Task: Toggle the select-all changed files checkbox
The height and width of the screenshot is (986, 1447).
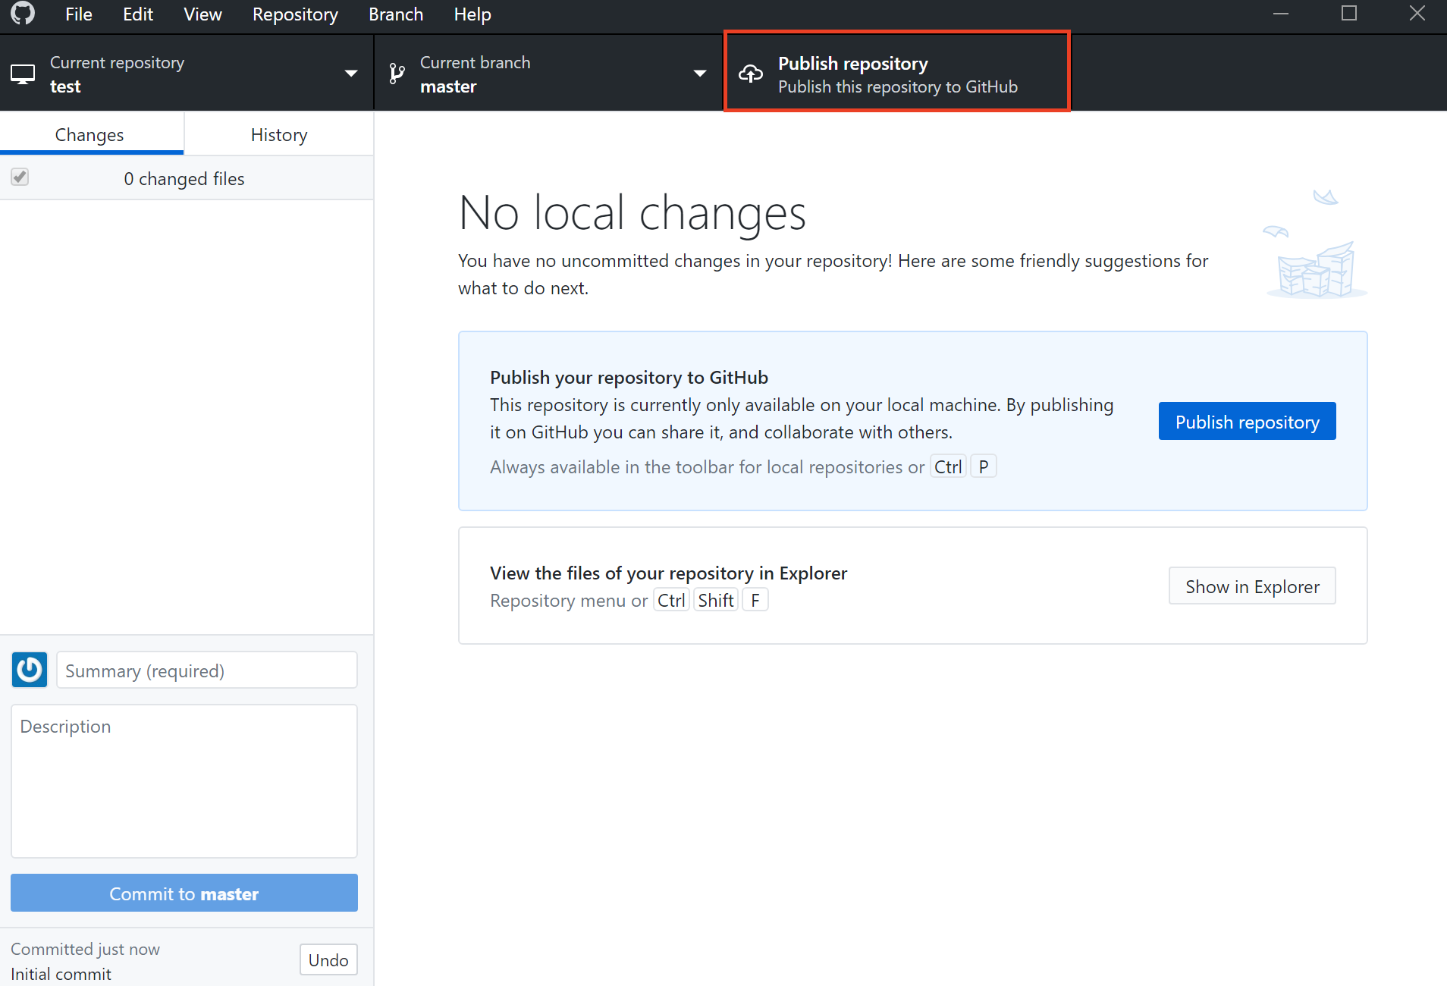Action: click(20, 177)
